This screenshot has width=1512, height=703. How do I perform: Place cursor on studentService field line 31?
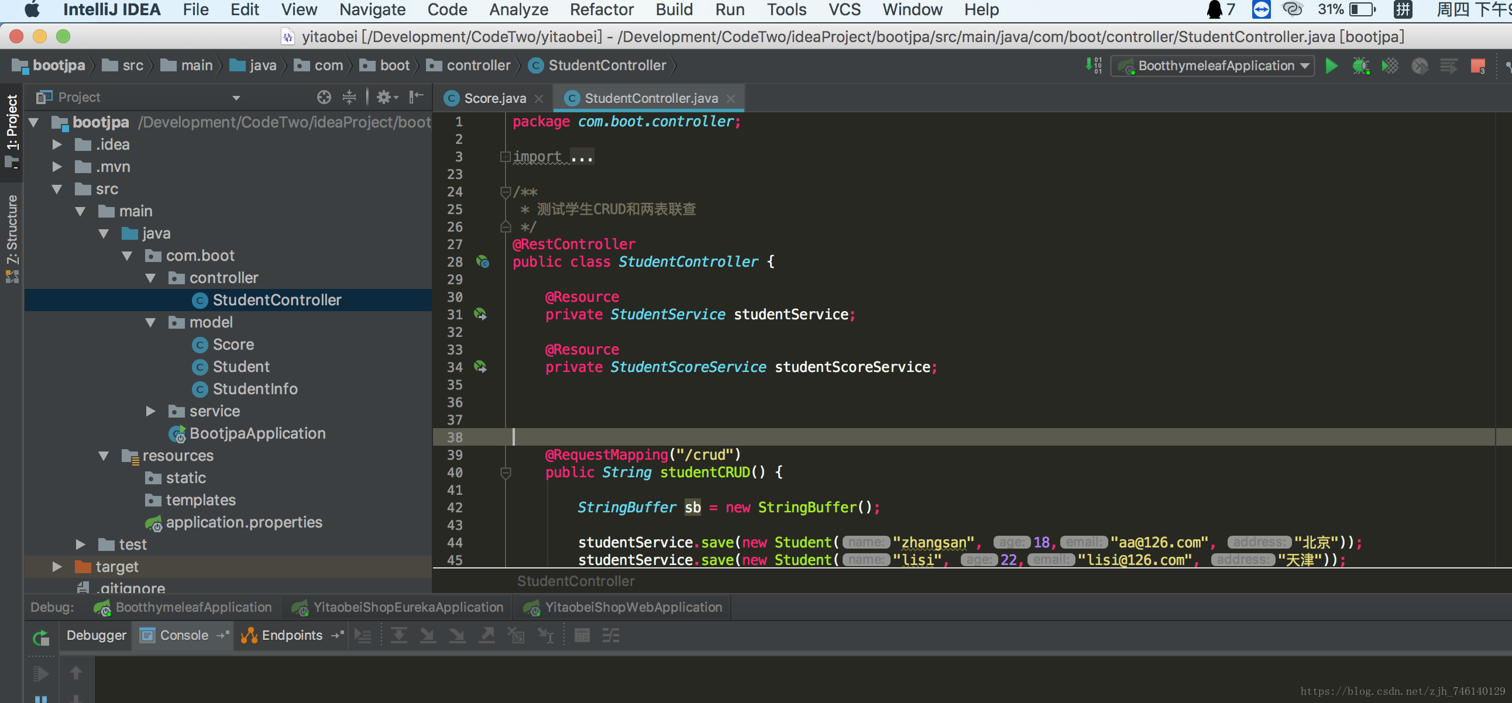[791, 315]
